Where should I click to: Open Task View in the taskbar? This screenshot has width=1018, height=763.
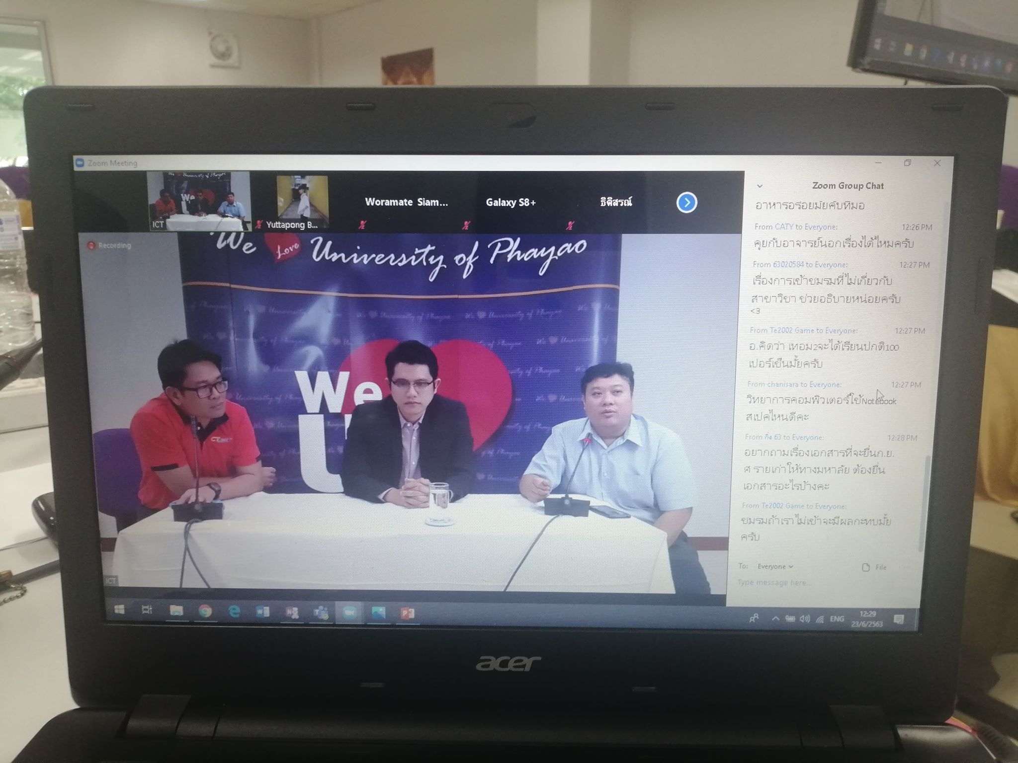point(147,610)
